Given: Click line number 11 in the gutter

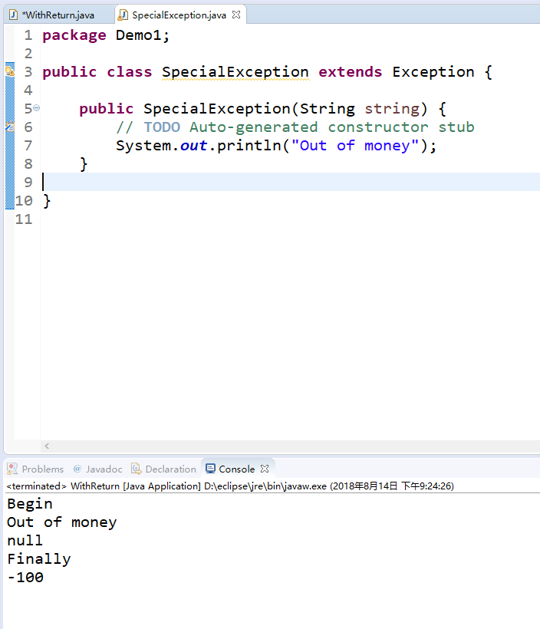Looking at the screenshot, I should pyautogui.click(x=24, y=219).
